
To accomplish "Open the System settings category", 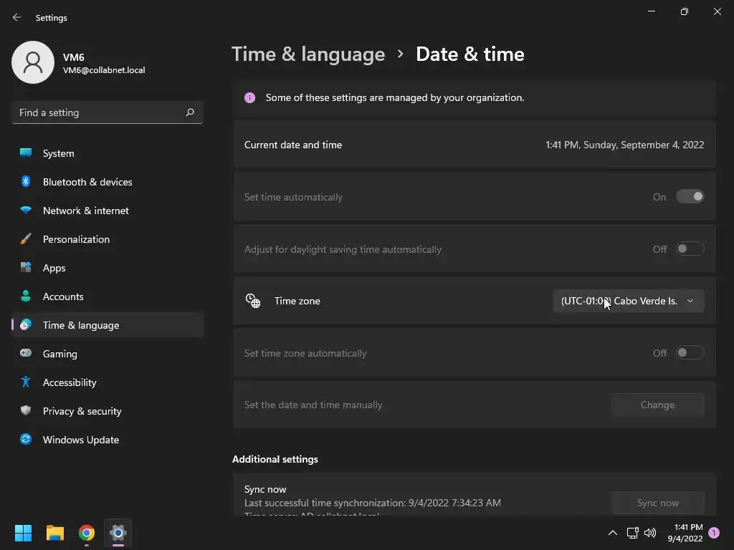I will tap(59, 153).
